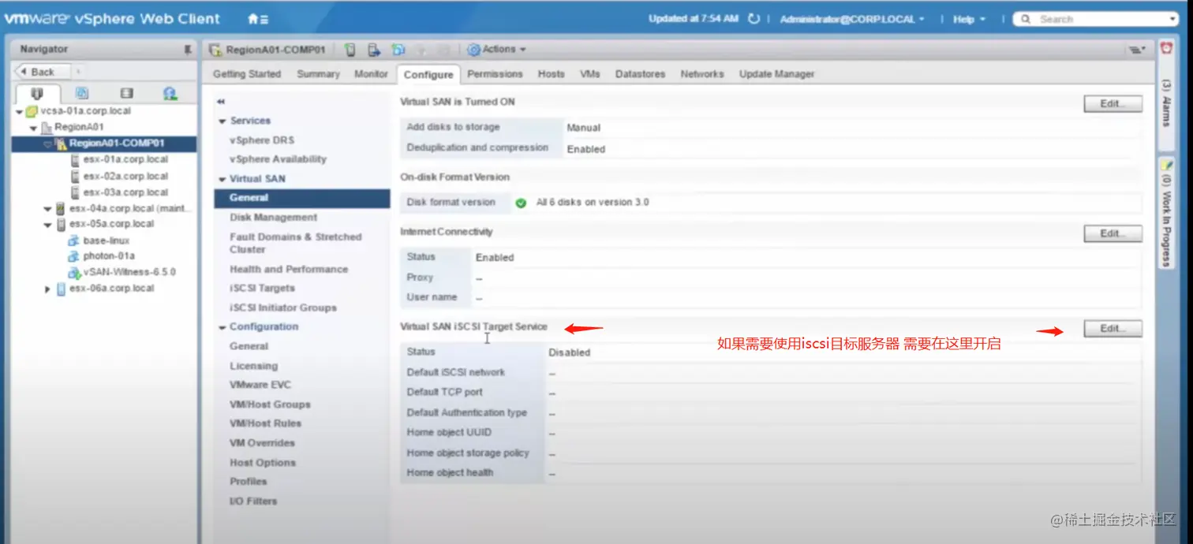Open vSphere DRS settings
1193x544 pixels.
(262, 140)
